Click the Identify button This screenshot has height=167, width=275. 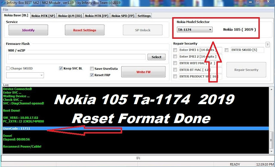pyautogui.click(x=28, y=30)
